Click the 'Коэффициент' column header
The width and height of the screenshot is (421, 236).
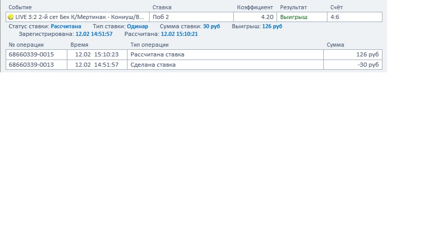click(x=255, y=7)
